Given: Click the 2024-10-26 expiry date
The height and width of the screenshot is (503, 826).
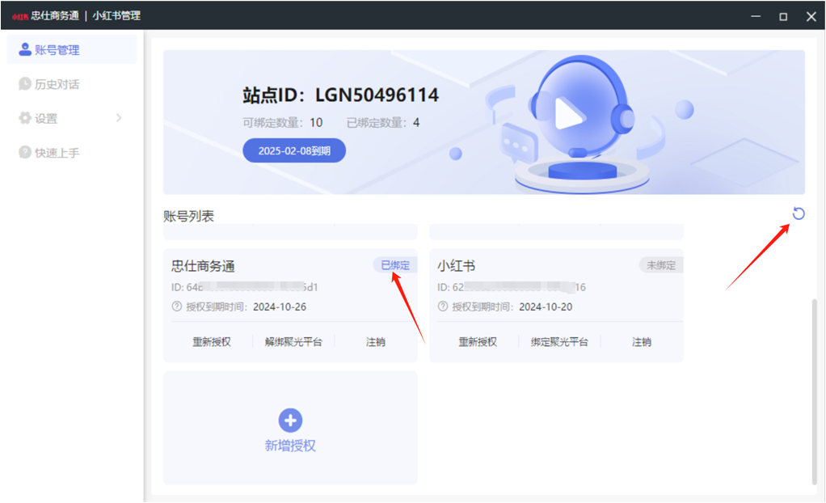Looking at the screenshot, I should [x=280, y=306].
